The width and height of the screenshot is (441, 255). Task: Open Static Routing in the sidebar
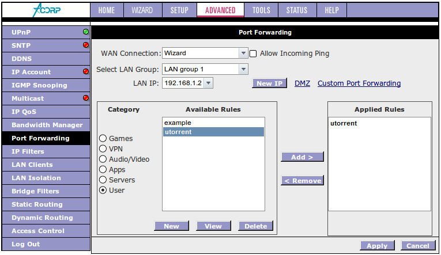[46, 204]
